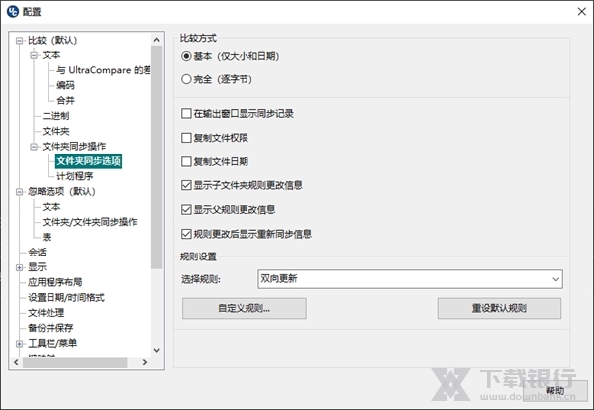Select 文件夹 tree item
This screenshot has width=594, height=410.
(x=55, y=131)
